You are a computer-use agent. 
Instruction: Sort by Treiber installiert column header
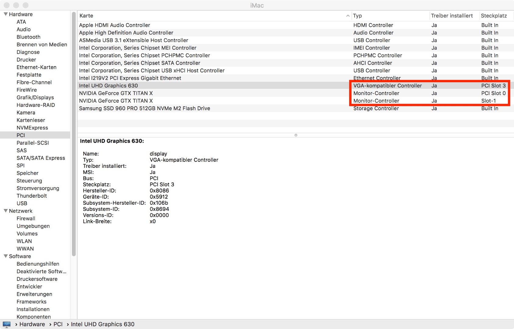pyautogui.click(x=452, y=16)
